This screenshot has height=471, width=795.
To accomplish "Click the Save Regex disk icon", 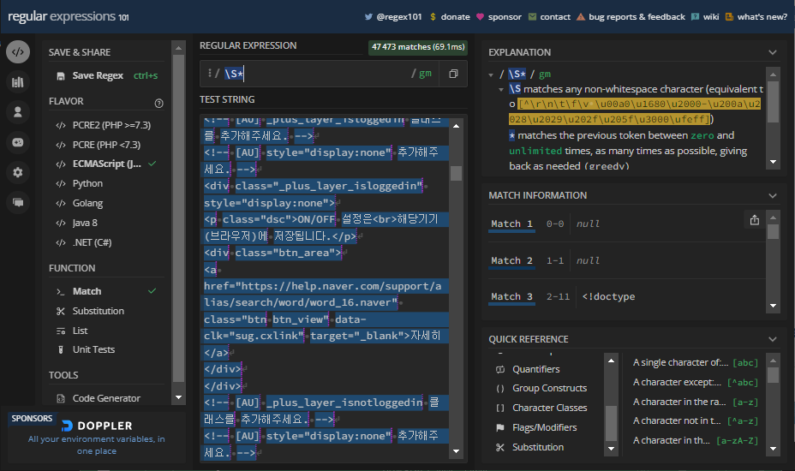I will pyautogui.click(x=61, y=76).
